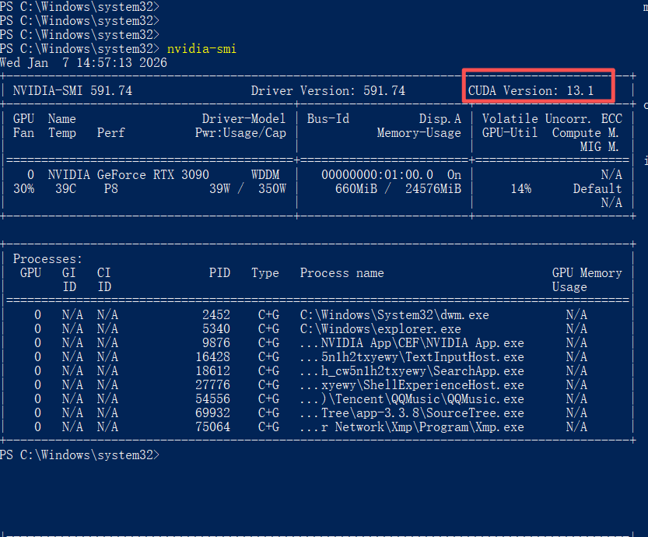Click the ShellExperienceHost.exe process name
The height and width of the screenshot is (537, 648).
(x=412, y=385)
